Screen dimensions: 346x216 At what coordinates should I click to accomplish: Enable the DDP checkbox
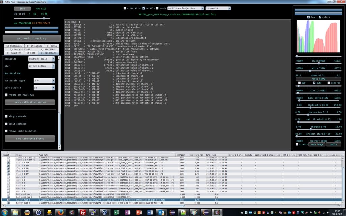(x=299, y=83)
